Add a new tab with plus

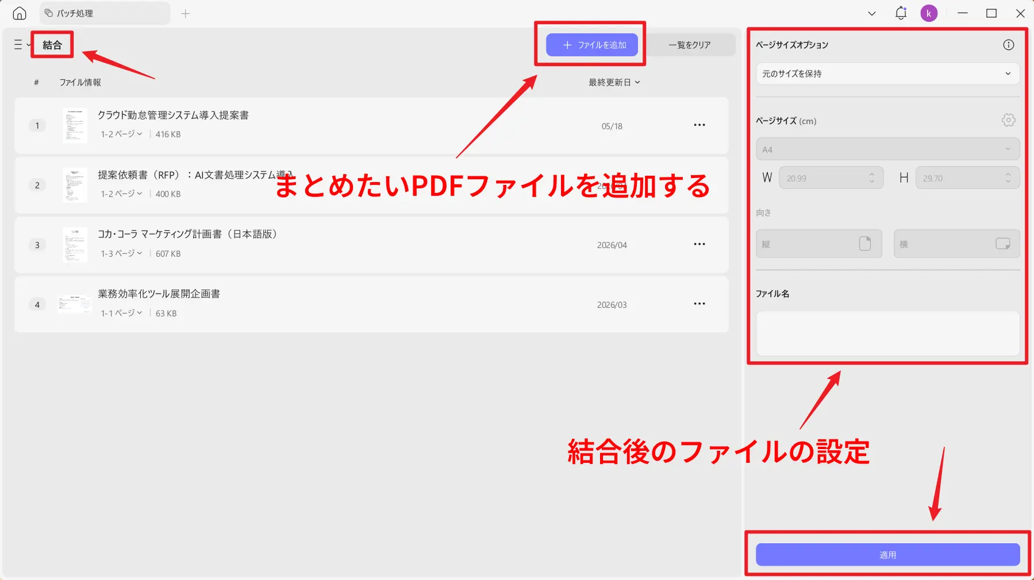(x=185, y=13)
